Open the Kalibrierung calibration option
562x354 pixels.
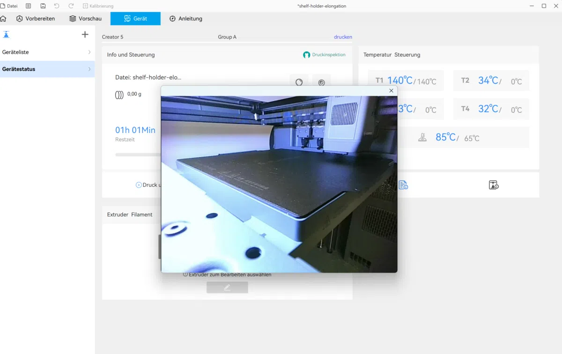click(98, 6)
